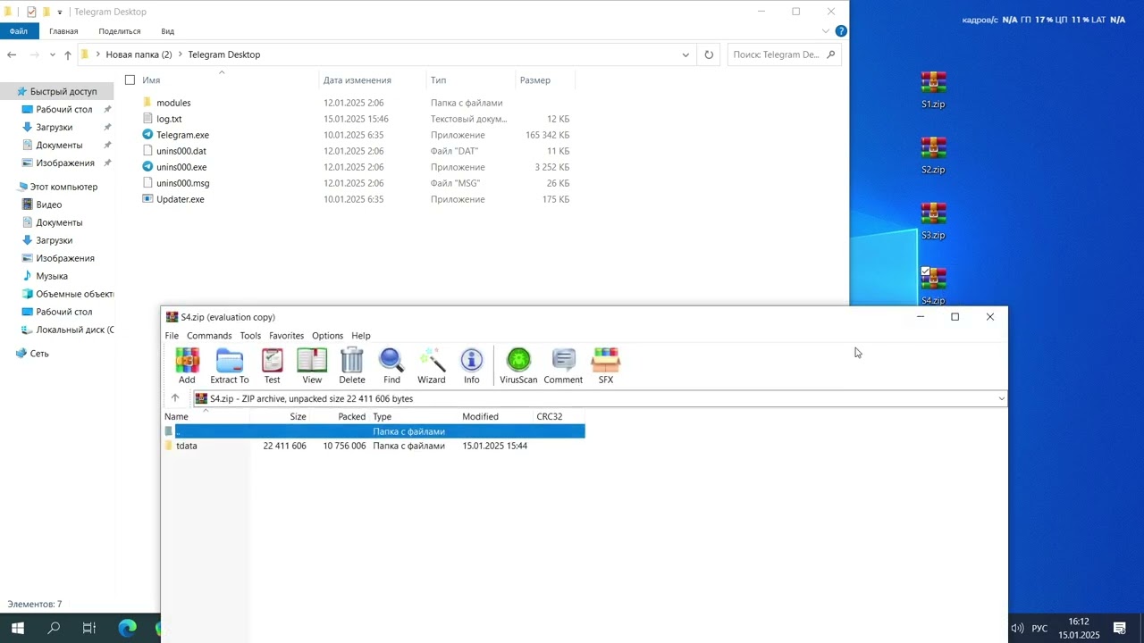The image size is (1144, 643).
Task: Select Updater.exe in Explorer
Action: tap(181, 199)
